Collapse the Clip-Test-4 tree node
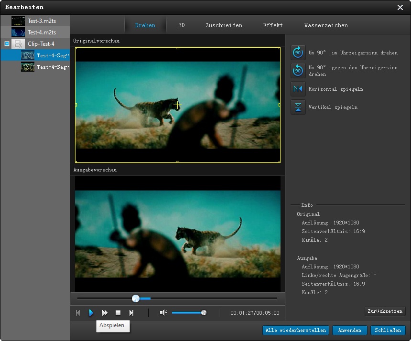This screenshot has height=341, width=411. [7, 43]
